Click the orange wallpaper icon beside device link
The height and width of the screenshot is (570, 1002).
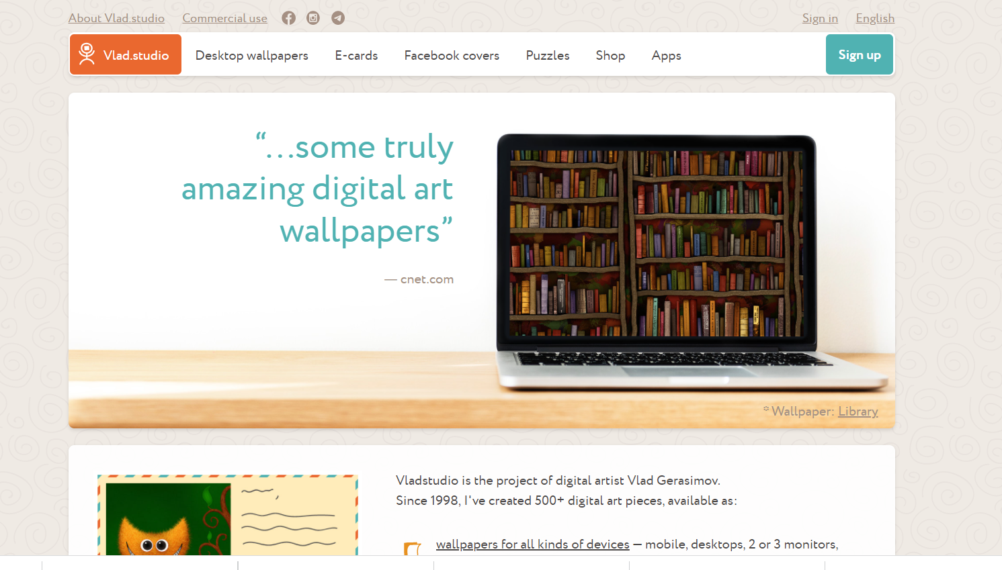(413, 549)
